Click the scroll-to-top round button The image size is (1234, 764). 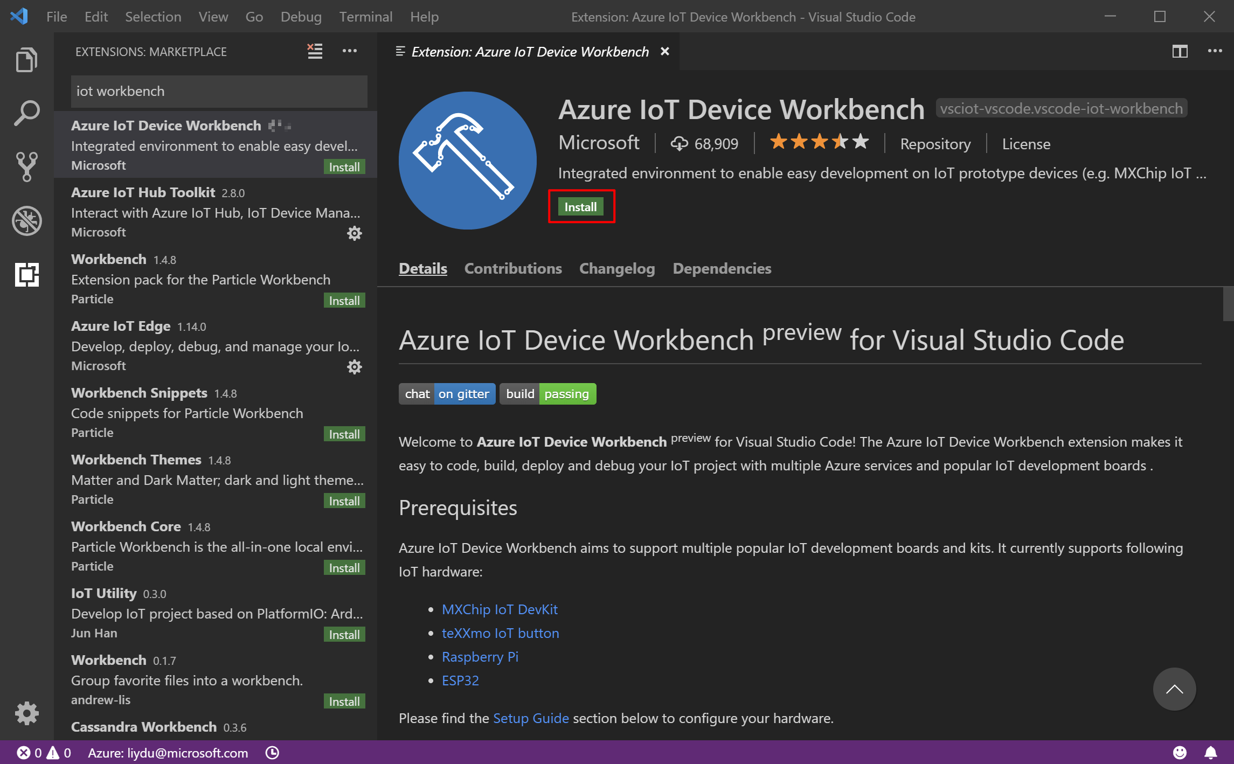pos(1174,689)
